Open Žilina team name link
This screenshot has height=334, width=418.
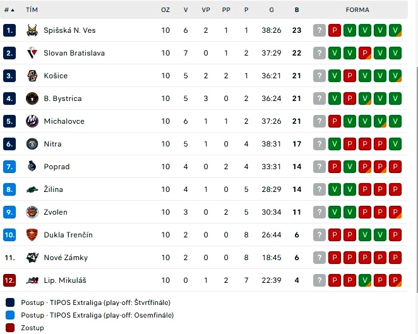[x=53, y=189]
